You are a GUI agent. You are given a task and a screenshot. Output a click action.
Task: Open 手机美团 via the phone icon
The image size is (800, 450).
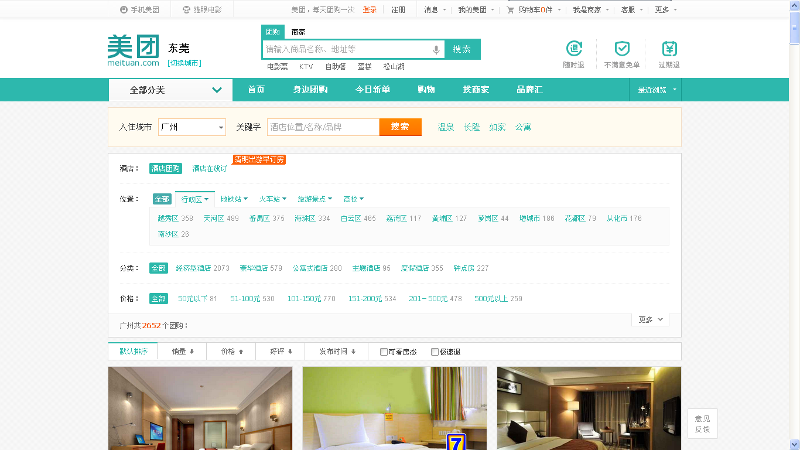[124, 9]
